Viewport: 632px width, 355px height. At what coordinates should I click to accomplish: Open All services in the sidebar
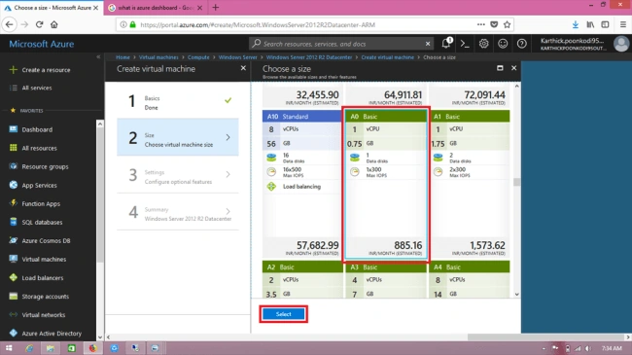tap(37, 88)
